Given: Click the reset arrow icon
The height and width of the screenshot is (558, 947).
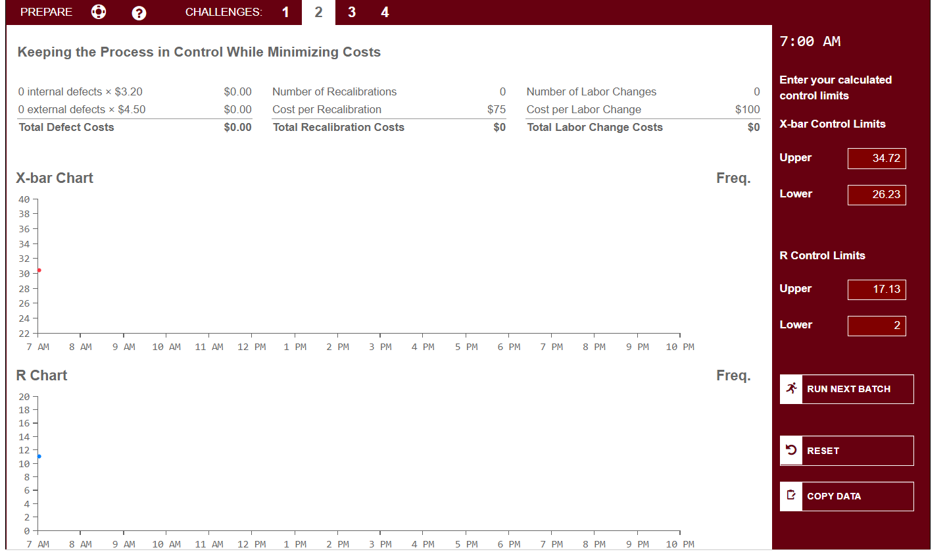Looking at the screenshot, I should (x=791, y=450).
